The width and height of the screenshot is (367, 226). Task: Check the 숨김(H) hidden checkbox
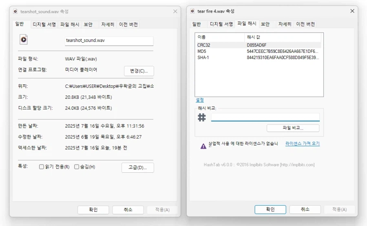point(77,167)
